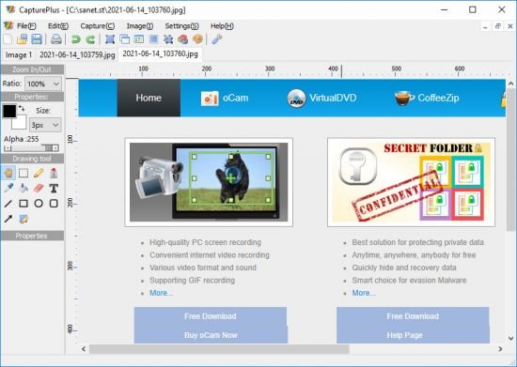517x367 pixels.
Task: Click the Print icon in toolbar
Action: [55, 39]
